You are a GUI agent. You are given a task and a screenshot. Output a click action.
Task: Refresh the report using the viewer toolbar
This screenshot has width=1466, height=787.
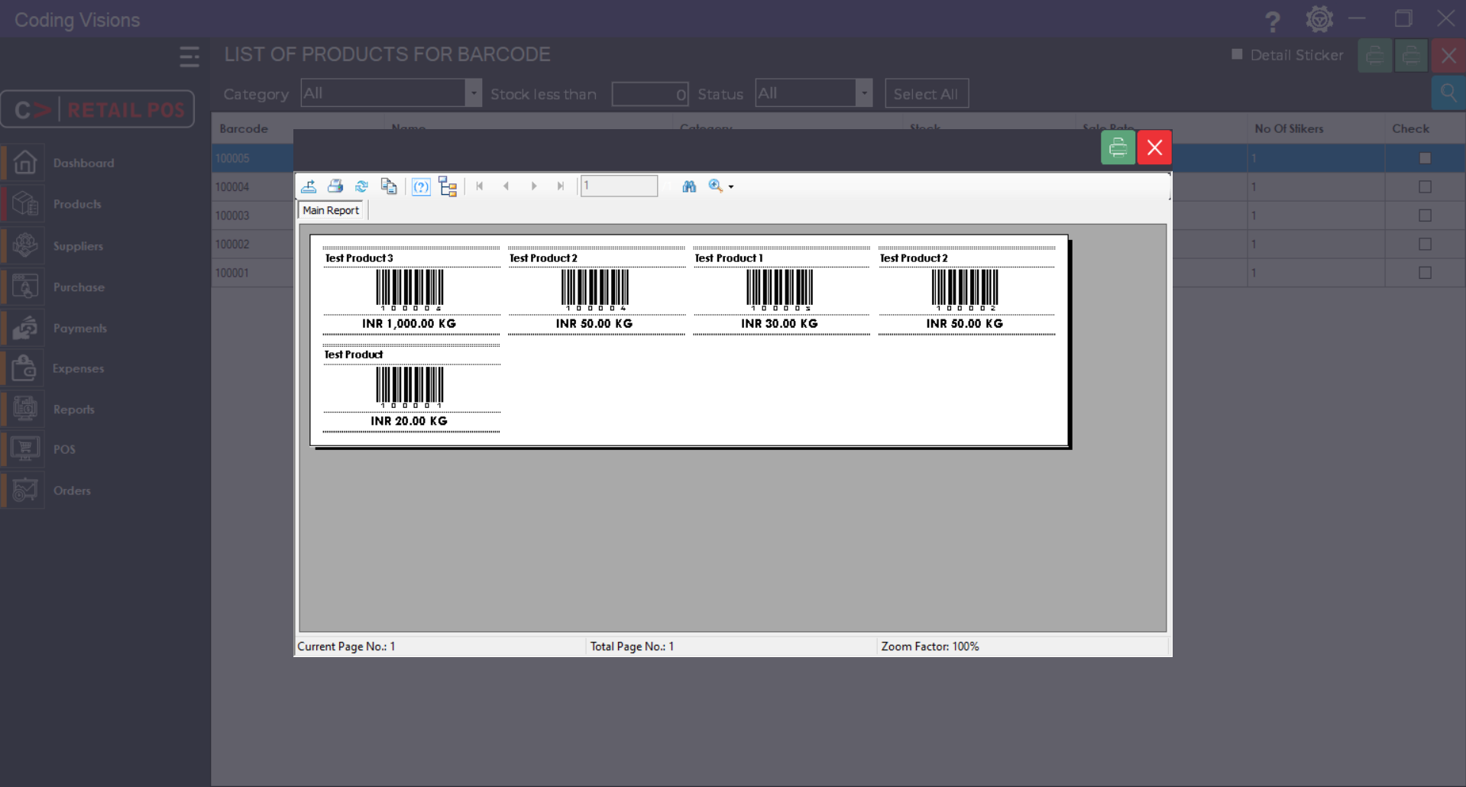pos(362,186)
